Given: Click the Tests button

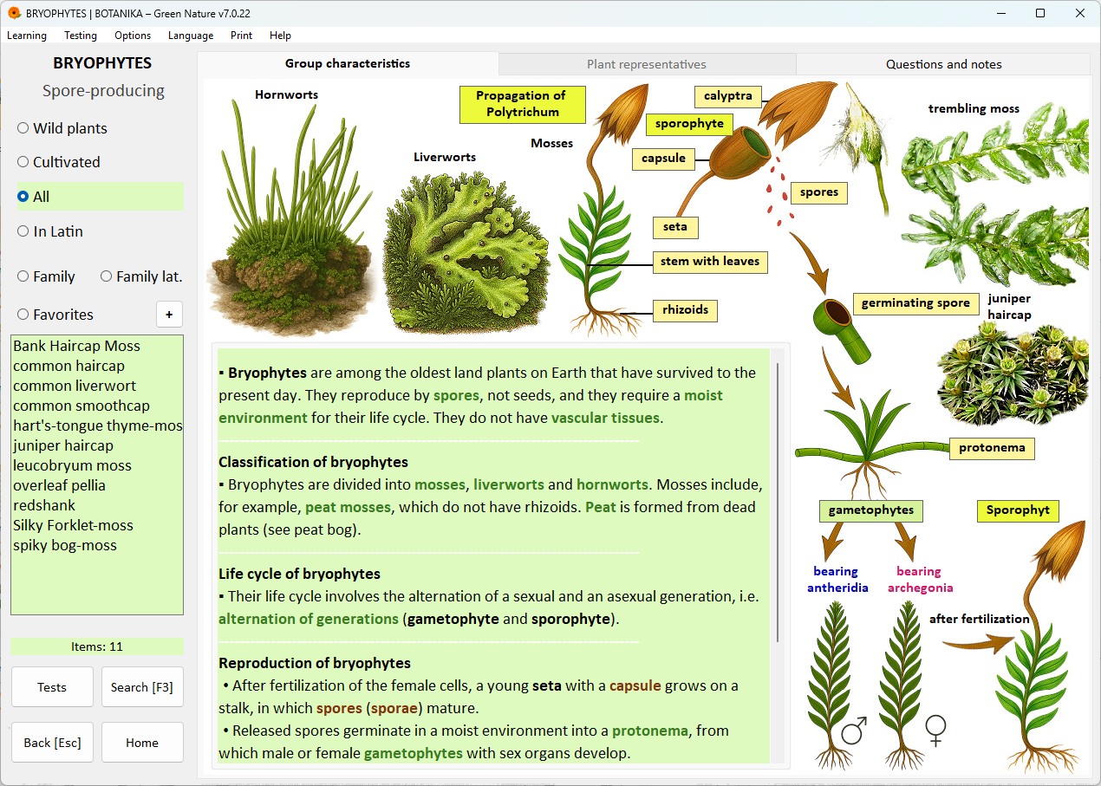Looking at the screenshot, I should pos(52,687).
